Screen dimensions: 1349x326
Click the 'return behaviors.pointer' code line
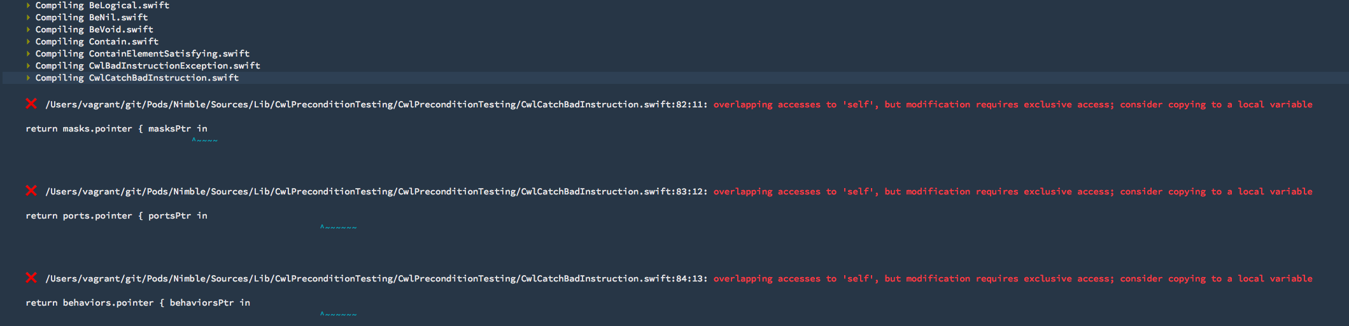pyautogui.click(x=138, y=302)
